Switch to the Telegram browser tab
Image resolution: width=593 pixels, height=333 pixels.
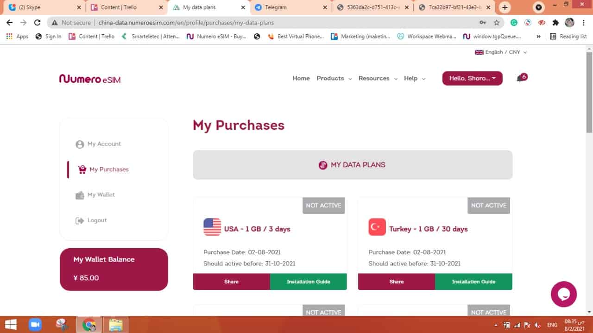(x=290, y=7)
